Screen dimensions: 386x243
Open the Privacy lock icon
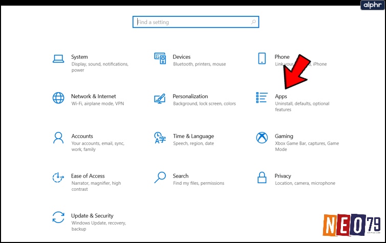pyautogui.click(x=262, y=178)
